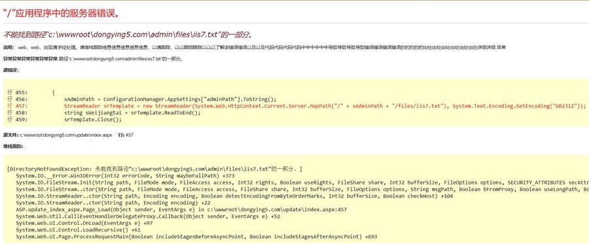Viewport: 589px width, 244px height.
Task: Click the exception details line about iis7.txt
Action: [x=93, y=59]
